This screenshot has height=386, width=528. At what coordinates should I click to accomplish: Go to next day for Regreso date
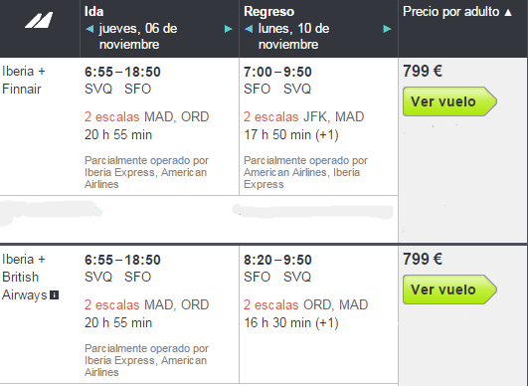[387, 29]
